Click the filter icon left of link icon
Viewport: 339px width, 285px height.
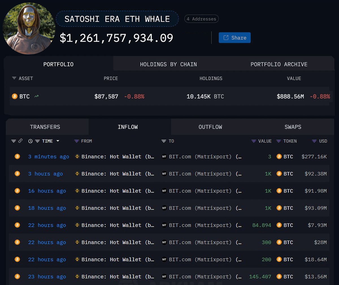pos(14,141)
